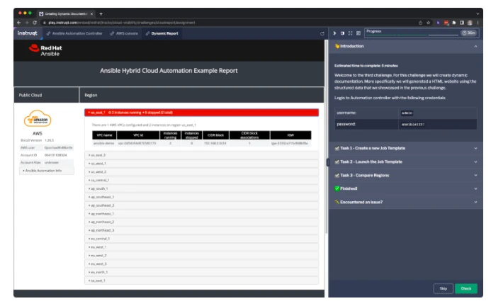Click the browser address bar URL
491x306 pixels.
121,23
